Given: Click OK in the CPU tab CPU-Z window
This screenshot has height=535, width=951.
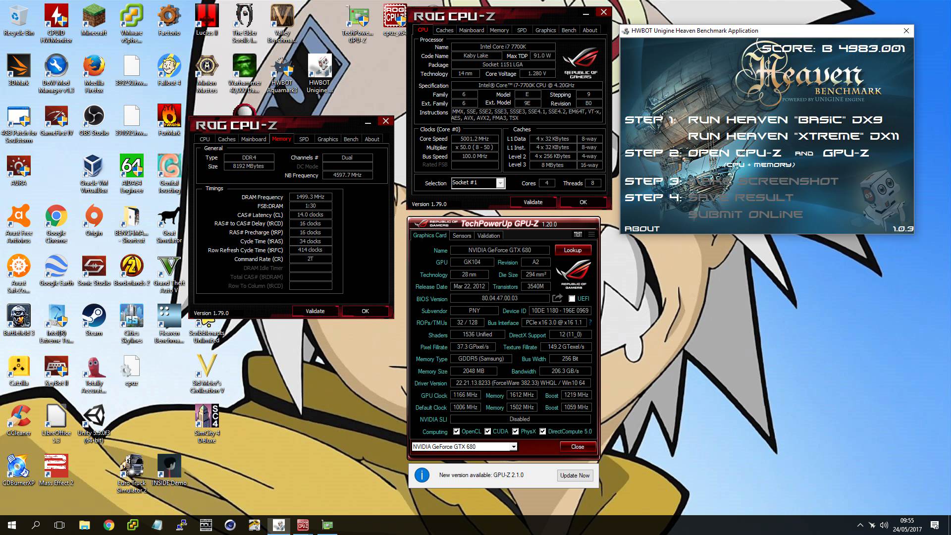Looking at the screenshot, I should pyautogui.click(x=583, y=202).
